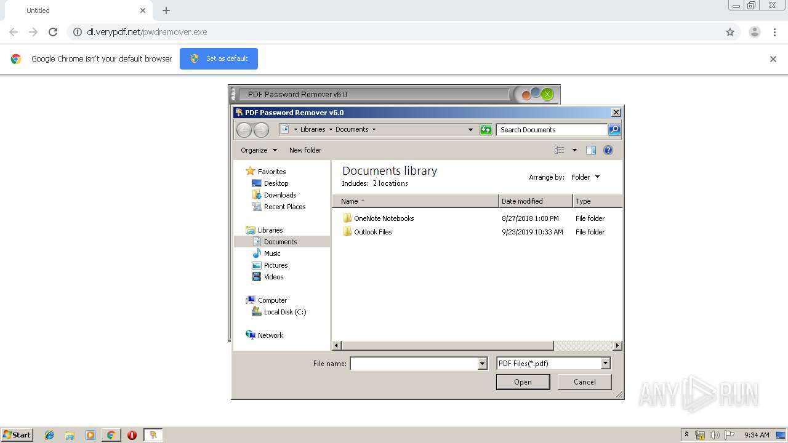The width and height of the screenshot is (788, 443).
Task: Refresh the Documents folder listing
Action: [486, 130]
